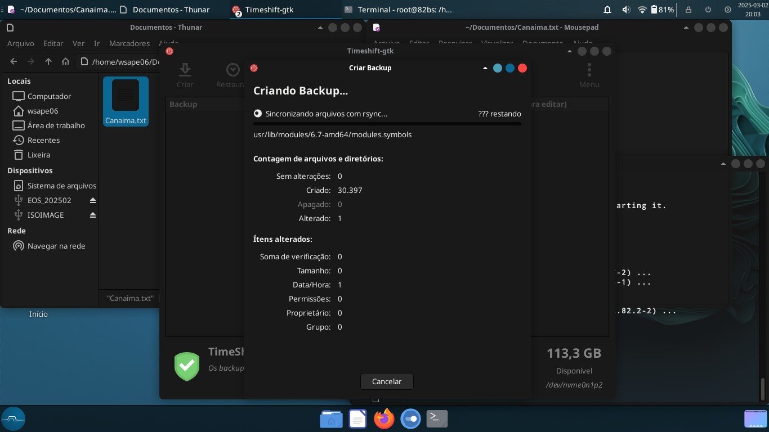Eject the ISOIMAGE device

coord(93,215)
